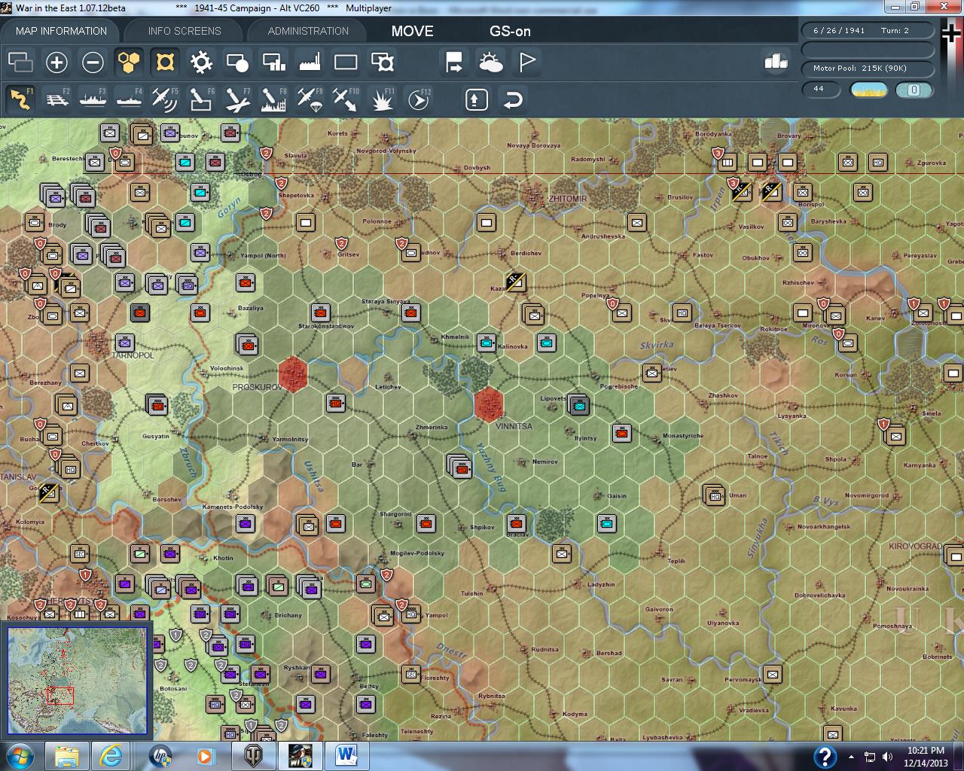This screenshot has height=771, width=964.
Task: Click the F12 circled arrow mode icon
Action: [x=418, y=99]
